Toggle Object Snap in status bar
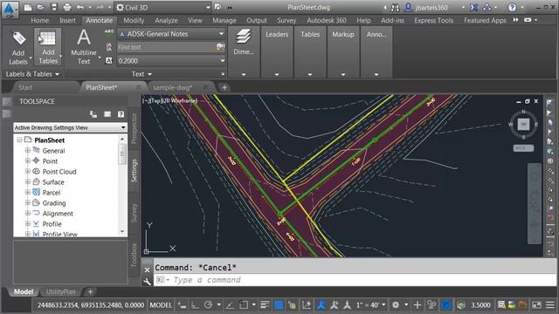The width and height of the screenshot is (559, 314). [x=244, y=305]
